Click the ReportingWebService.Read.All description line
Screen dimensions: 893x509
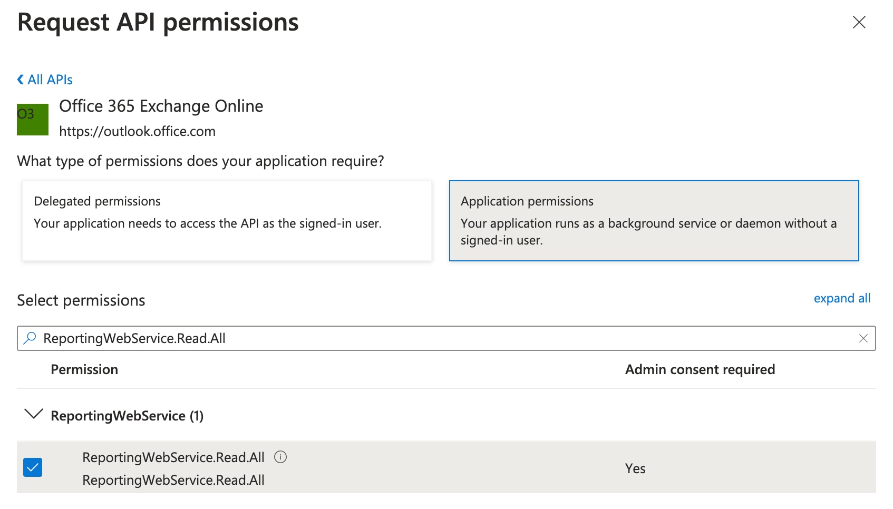pos(173,480)
